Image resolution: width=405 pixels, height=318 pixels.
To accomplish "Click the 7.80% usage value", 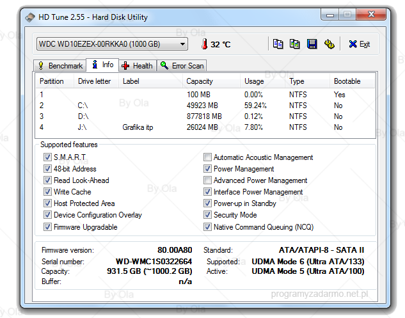I will (x=253, y=127).
